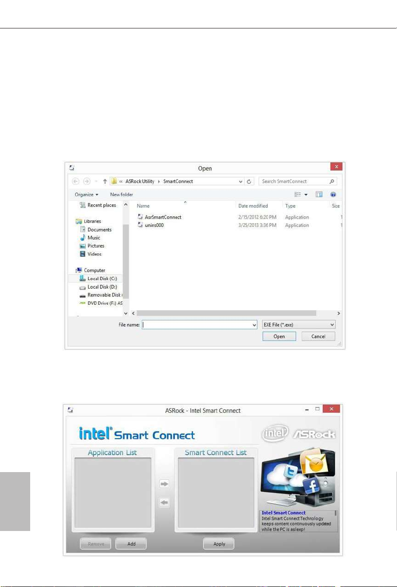The height and width of the screenshot is (587, 397).
Task: Click the Apply button
Action: point(219,544)
